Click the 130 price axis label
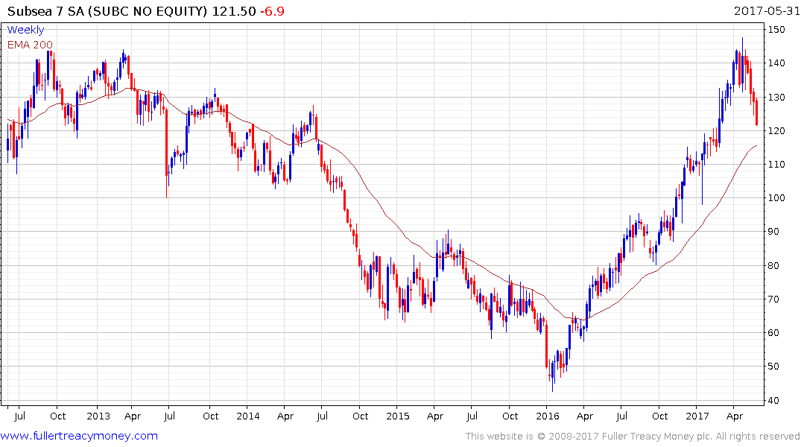 776,97
